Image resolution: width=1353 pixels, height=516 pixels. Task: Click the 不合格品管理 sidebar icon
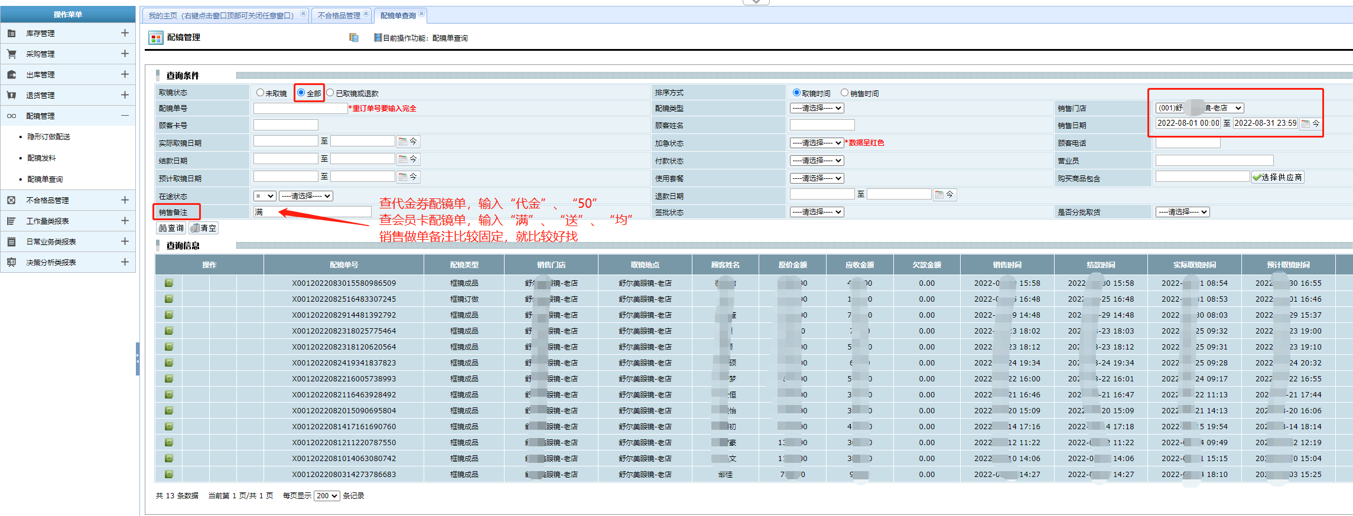click(x=11, y=200)
